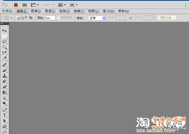This screenshot has width=189, height=134.
Task: Select the Eyedropper tool
Action: pyautogui.click(x=4, y=58)
